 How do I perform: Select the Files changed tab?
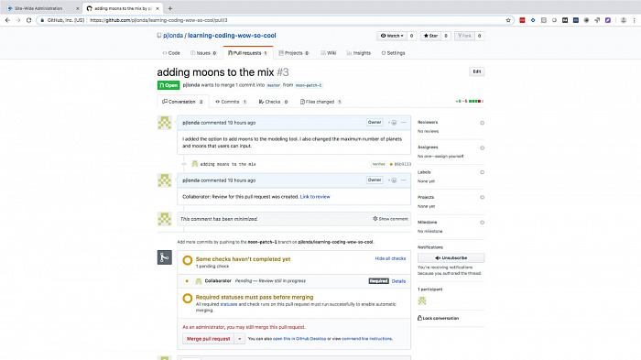(x=320, y=102)
